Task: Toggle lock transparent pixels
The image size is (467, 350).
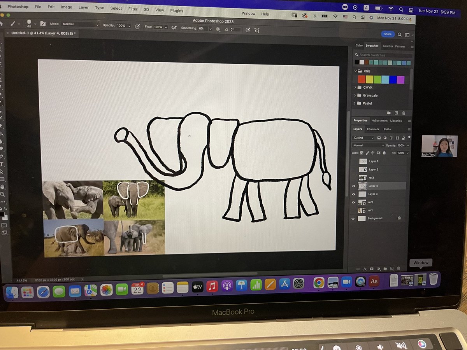Action: [362, 153]
